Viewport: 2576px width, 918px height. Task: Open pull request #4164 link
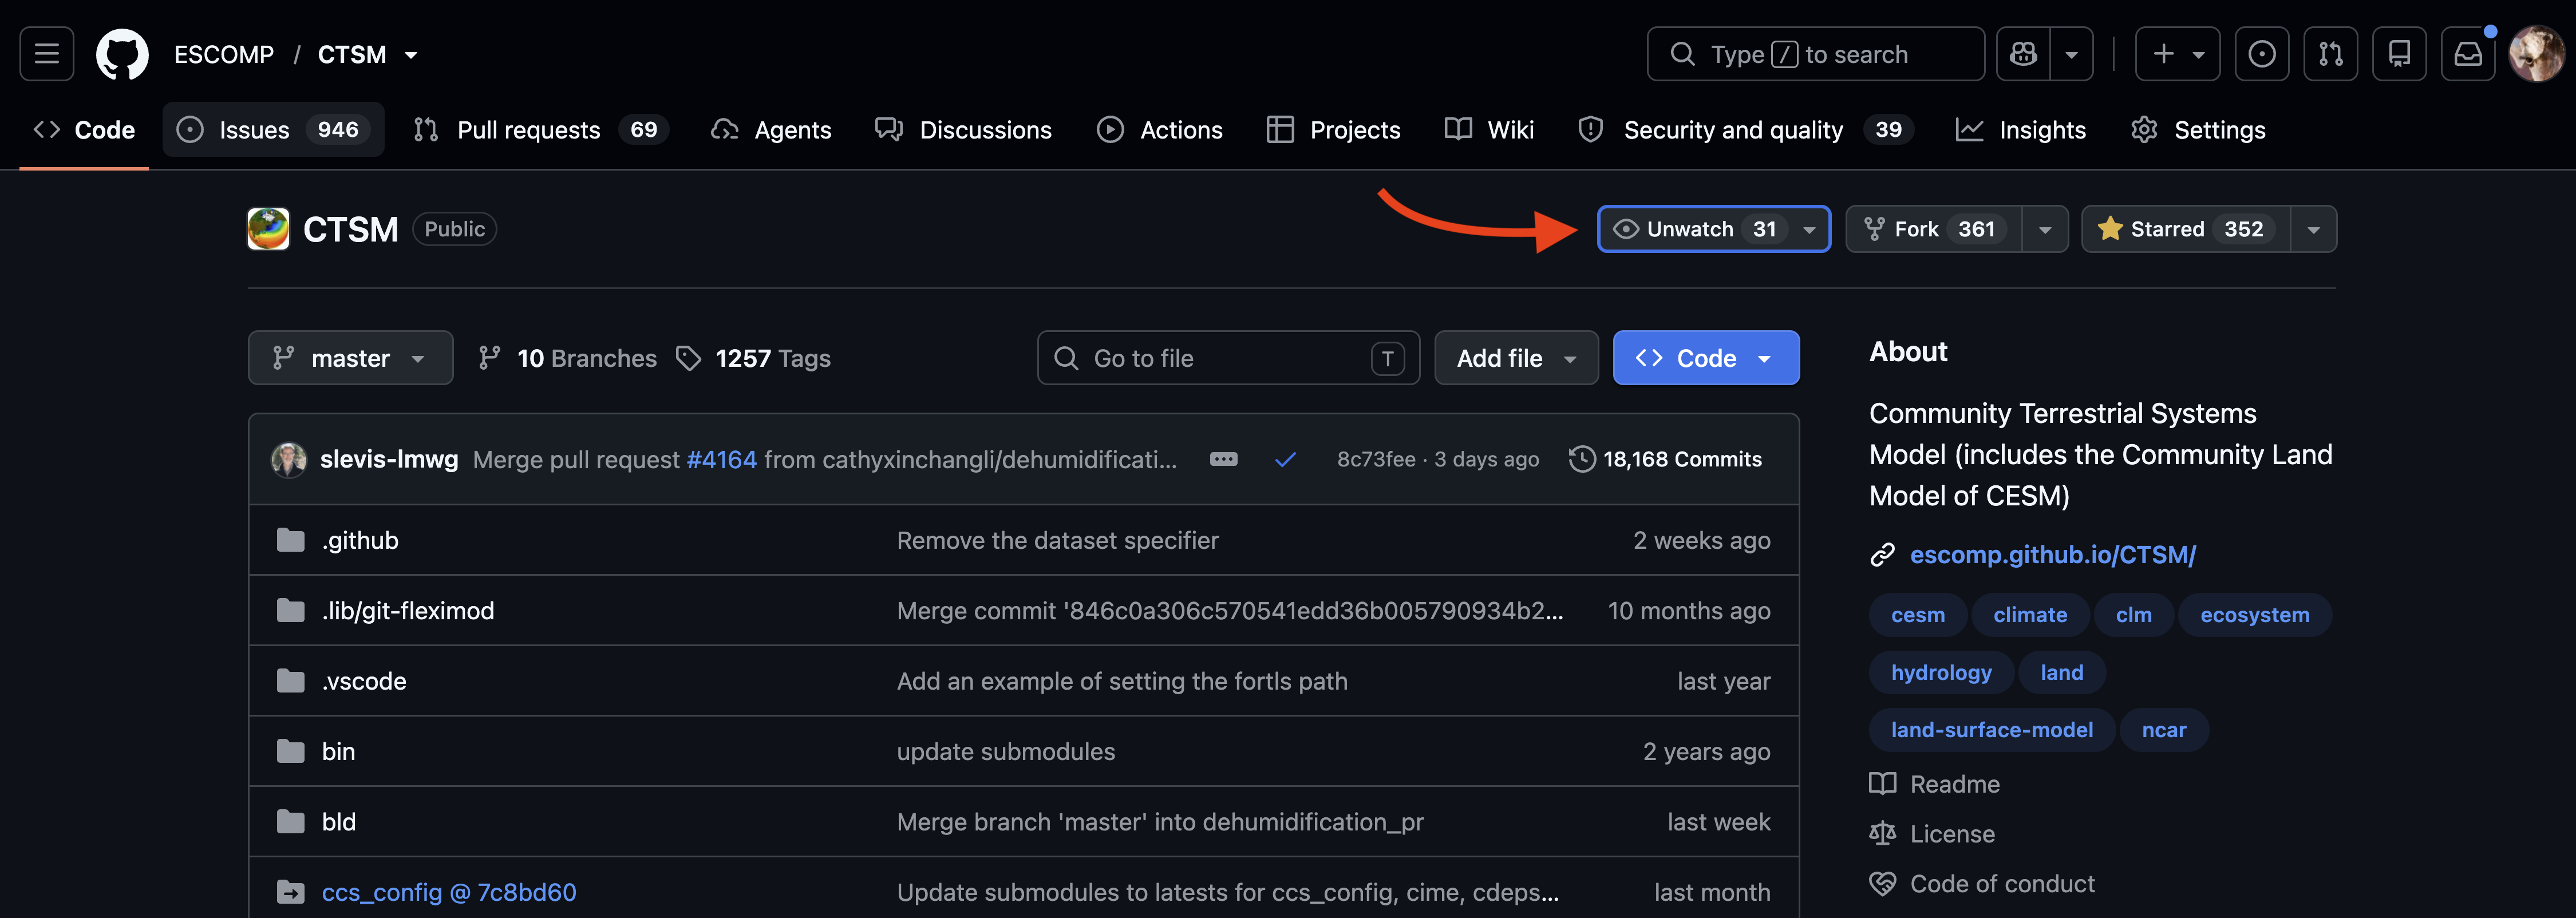(x=721, y=459)
